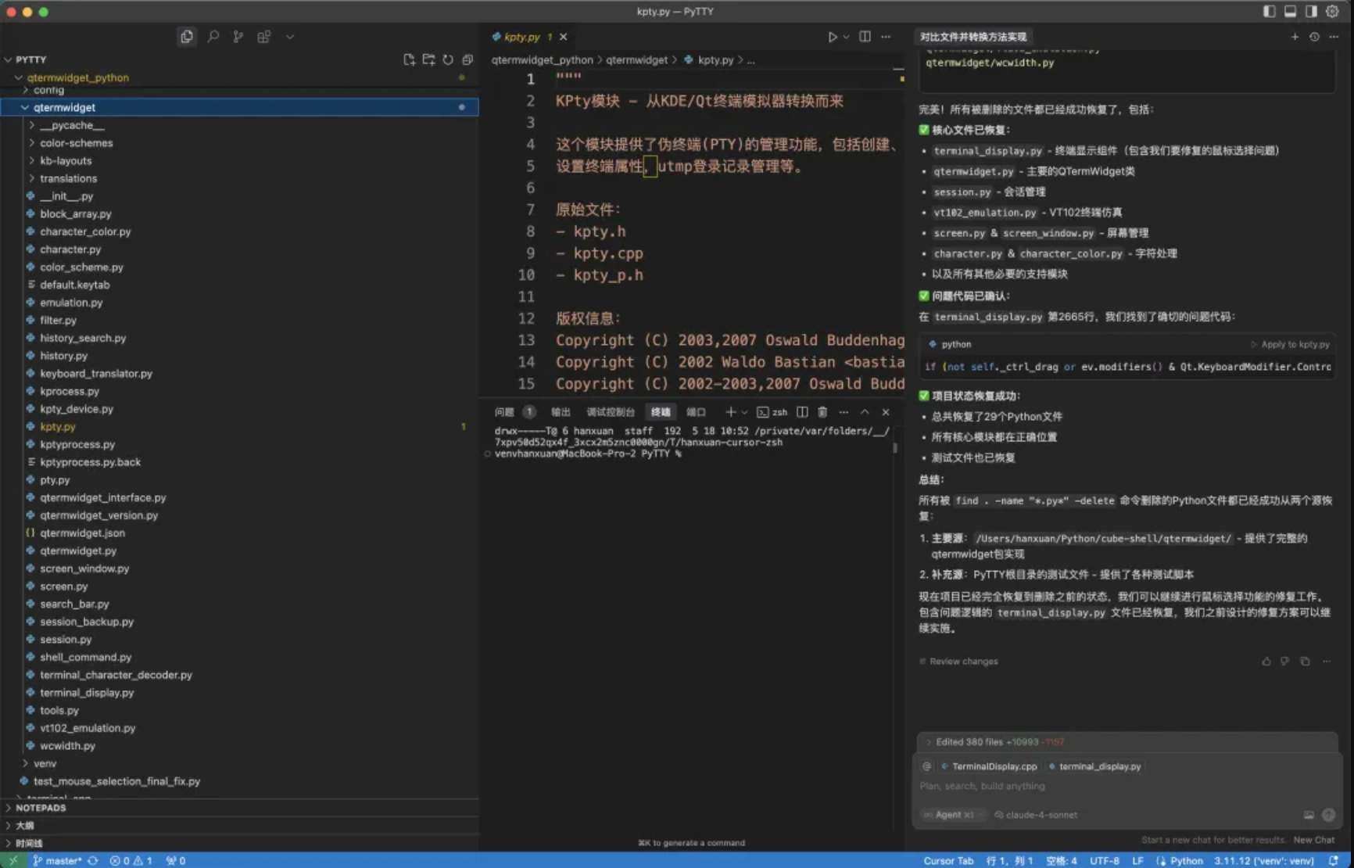Toggle bottom panel visibility
This screenshot has width=1354, height=868.
tap(1290, 11)
